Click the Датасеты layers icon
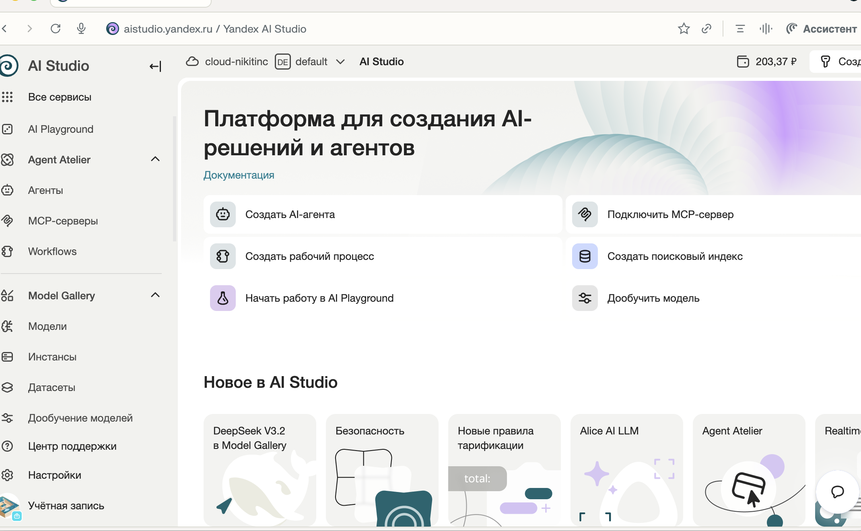This screenshot has width=861, height=531. click(7, 387)
